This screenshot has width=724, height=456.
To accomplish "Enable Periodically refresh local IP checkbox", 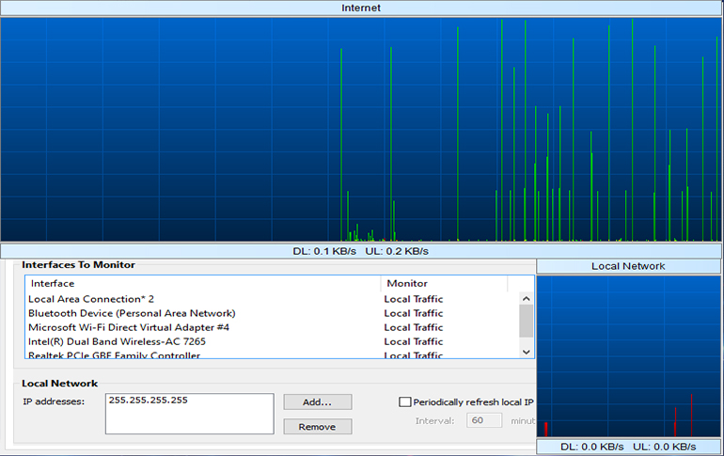I will (x=405, y=401).
